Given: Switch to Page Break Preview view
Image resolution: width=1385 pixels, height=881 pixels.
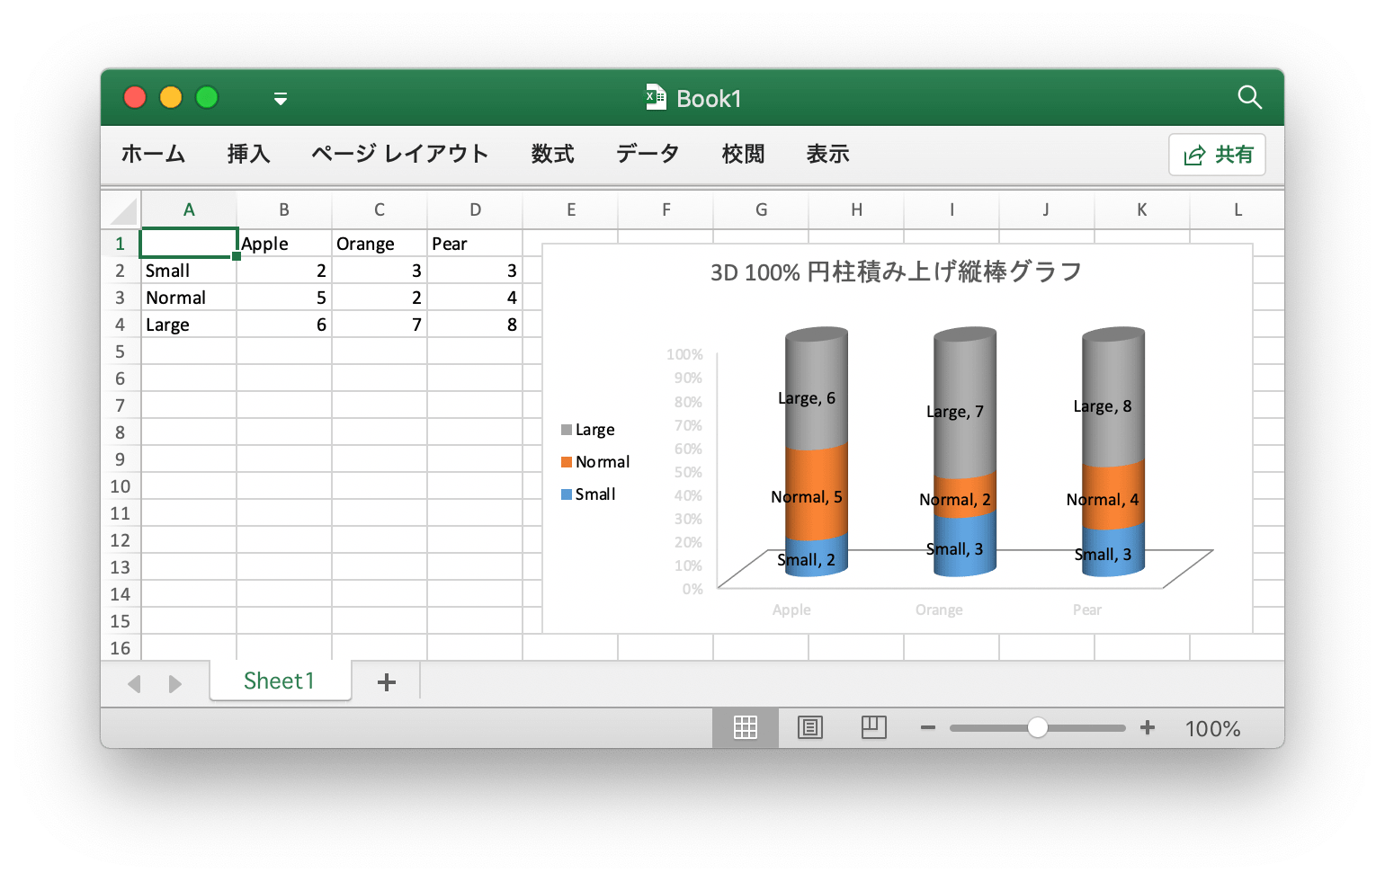Looking at the screenshot, I should pyautogui.click(x=873, y=727).
